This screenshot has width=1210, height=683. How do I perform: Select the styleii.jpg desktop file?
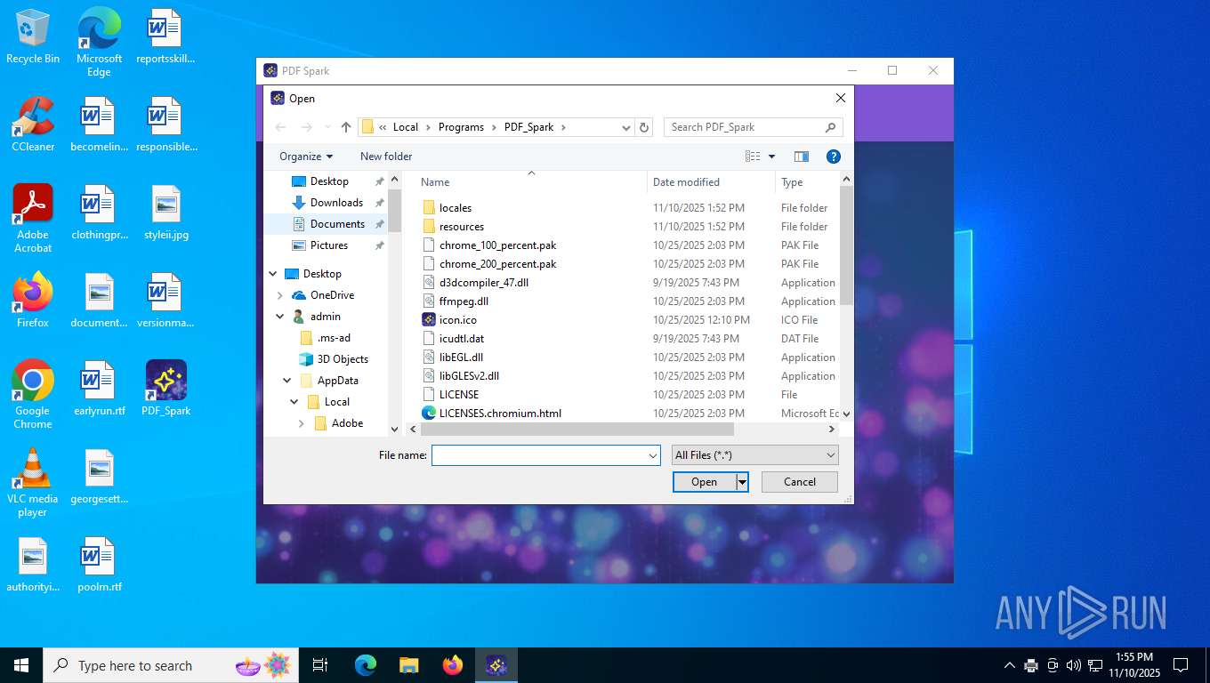point(166,213)
